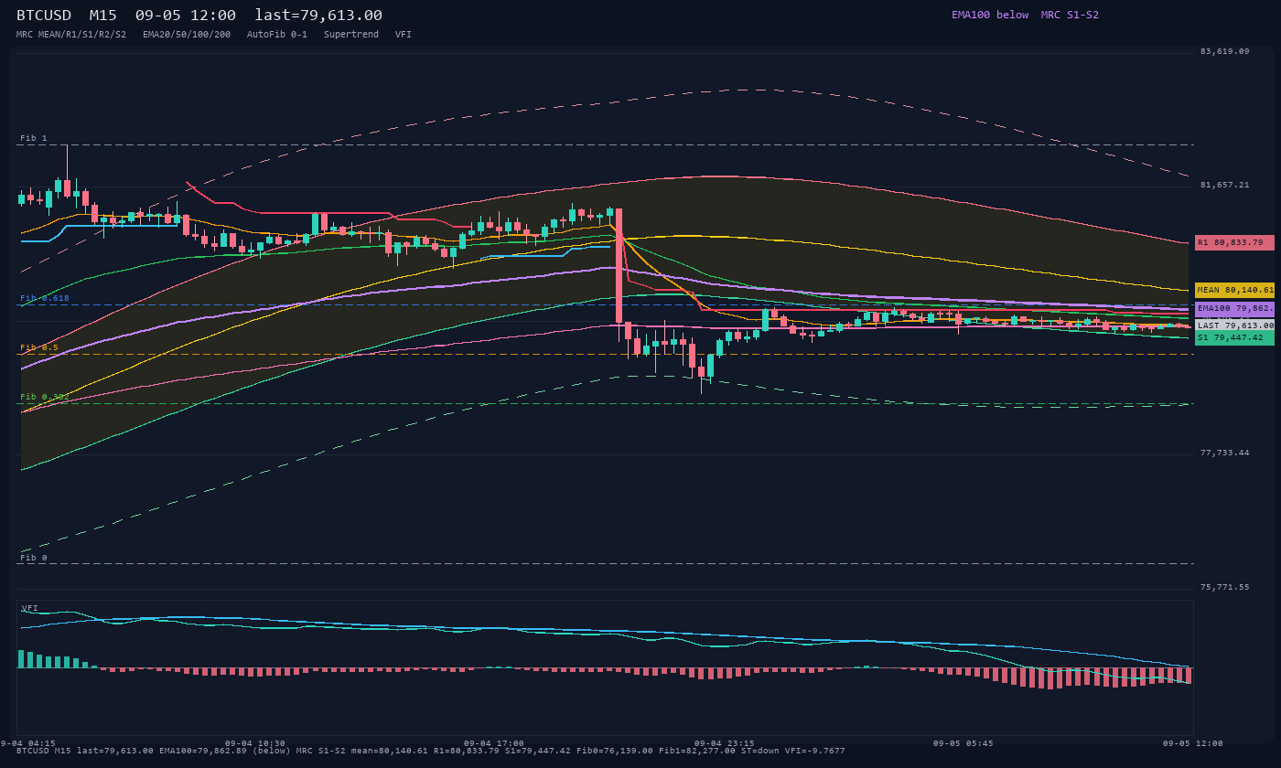Click the AutoFib 0-1 legend entry
This screenshot has width=1281, height=768.
[277, 34]
